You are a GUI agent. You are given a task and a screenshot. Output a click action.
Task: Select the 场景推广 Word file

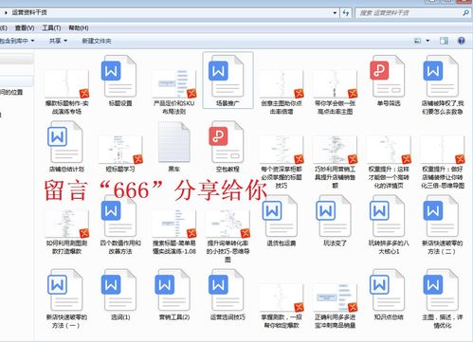[x=227, y=77]
